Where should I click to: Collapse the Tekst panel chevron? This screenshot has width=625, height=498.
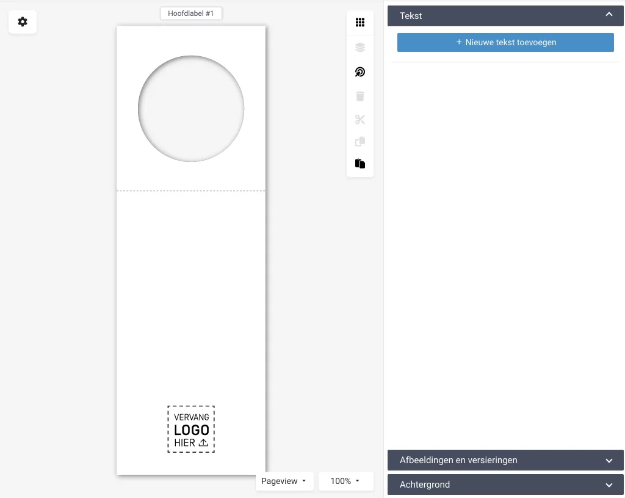point(609,15)
